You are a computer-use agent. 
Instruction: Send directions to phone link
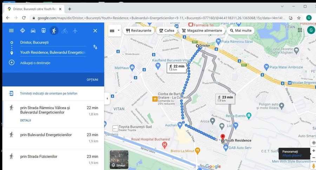(48, 94)
